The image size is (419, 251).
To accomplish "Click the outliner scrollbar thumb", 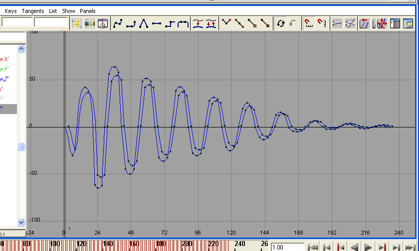I will tap(21, 146).
